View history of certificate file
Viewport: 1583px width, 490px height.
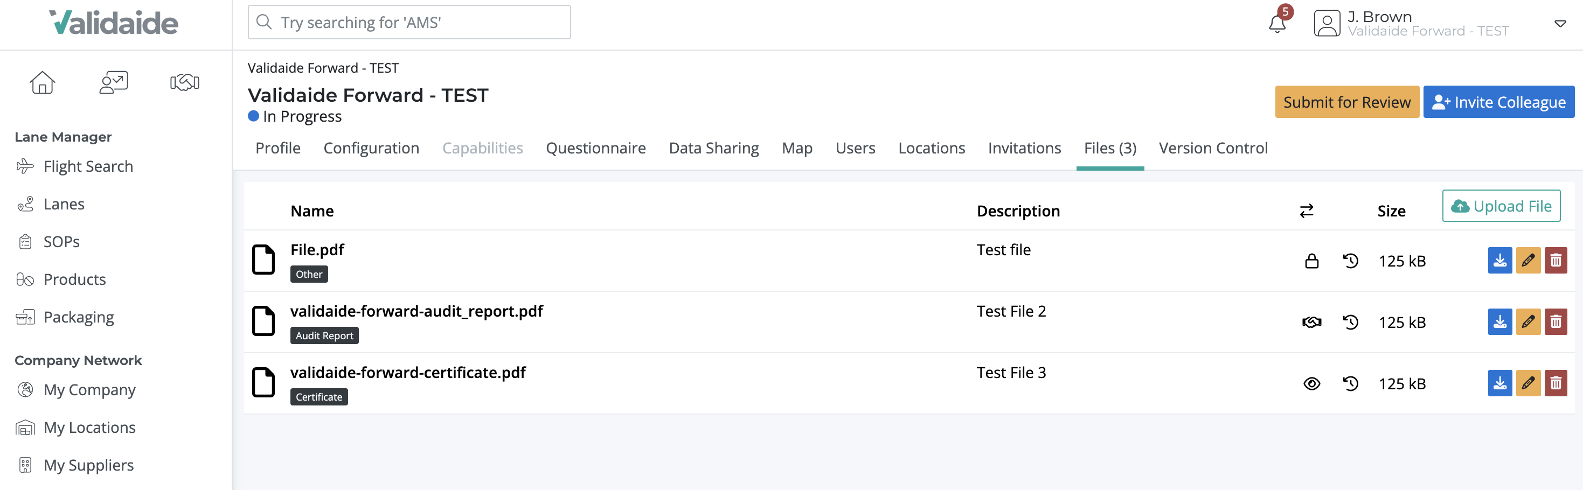pyautogui.click(x=1350, y=384)
